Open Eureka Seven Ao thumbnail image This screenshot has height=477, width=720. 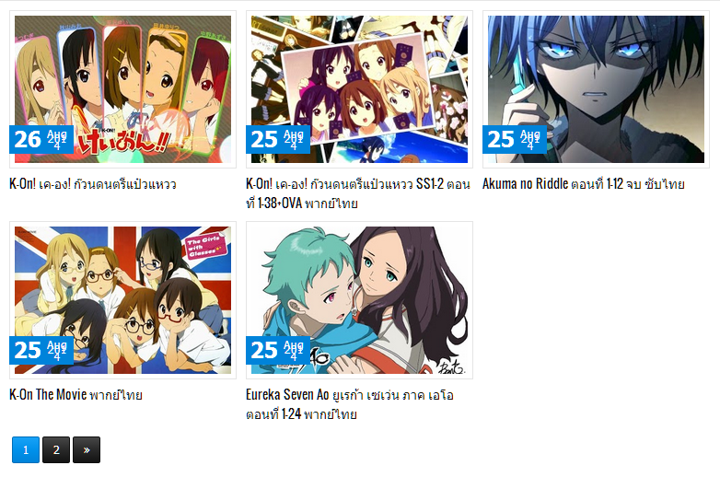point(359,300)
